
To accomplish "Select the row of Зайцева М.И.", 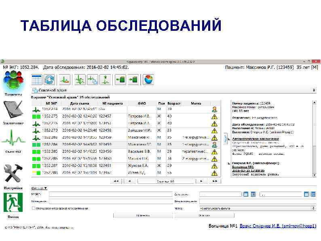I will [126, 131].
